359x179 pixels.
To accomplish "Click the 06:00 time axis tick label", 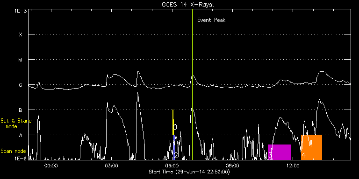I will pyautogui.click(x=172, y=165).
